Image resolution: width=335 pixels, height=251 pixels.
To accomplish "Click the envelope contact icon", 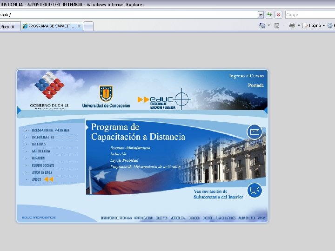I will (x=255, y=132).
